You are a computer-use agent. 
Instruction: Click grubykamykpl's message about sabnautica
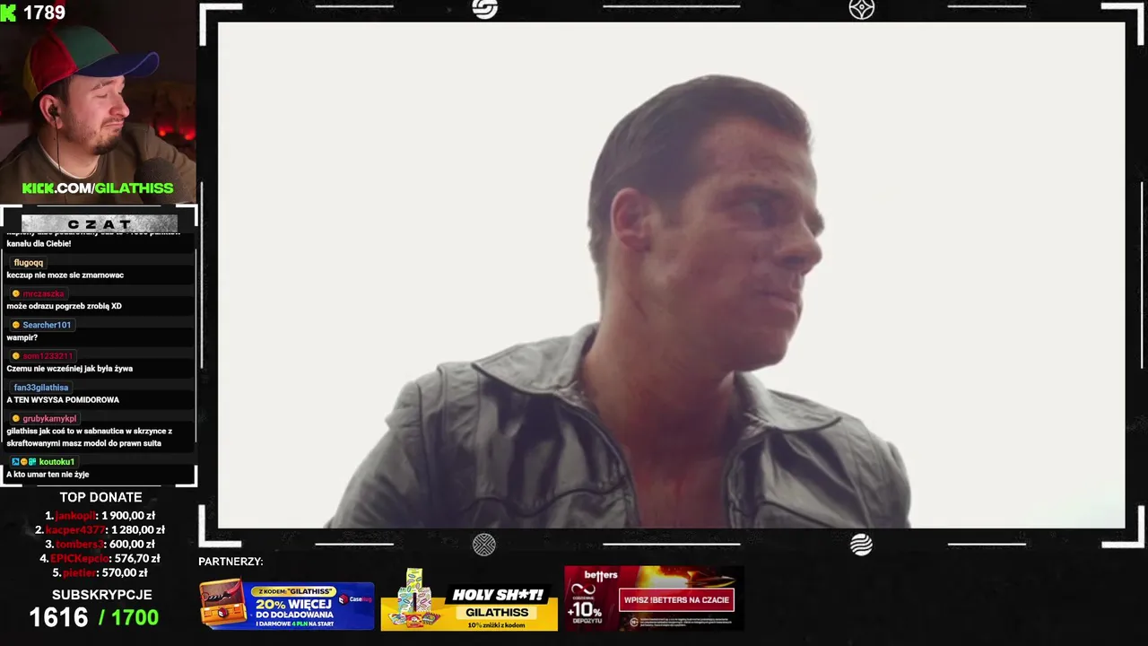90,437
